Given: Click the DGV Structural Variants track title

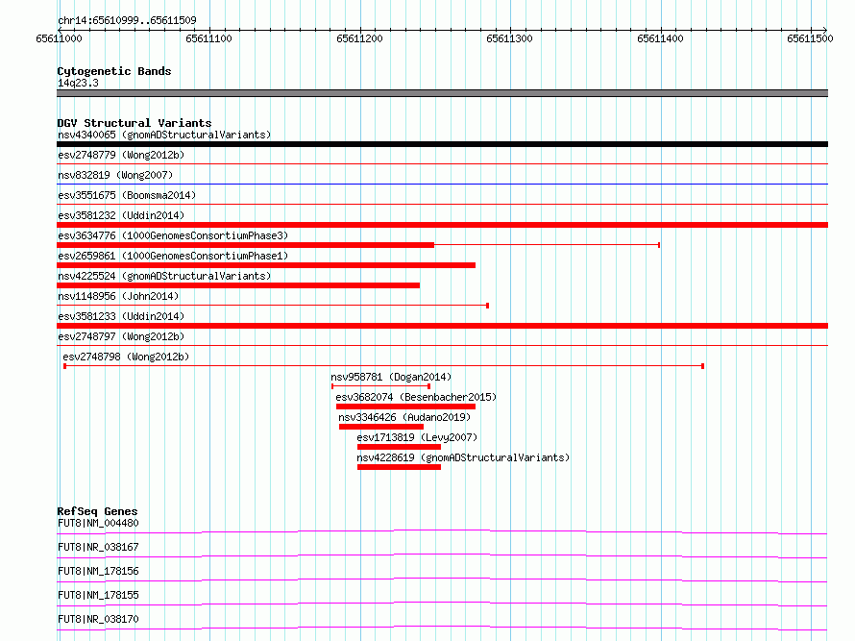Looking at the screenshot, I should (134, 123).
